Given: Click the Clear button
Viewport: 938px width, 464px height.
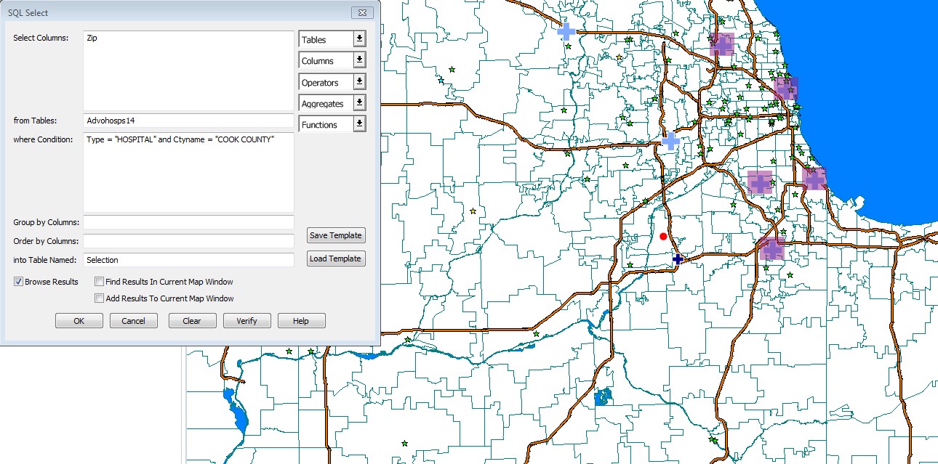Looking at the screenshot, I should coord(192,321).
